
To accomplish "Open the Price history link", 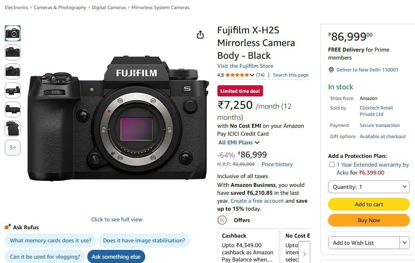I will point(277,164).
